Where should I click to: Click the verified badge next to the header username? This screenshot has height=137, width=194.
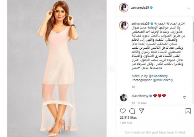(x=151, y=8)
